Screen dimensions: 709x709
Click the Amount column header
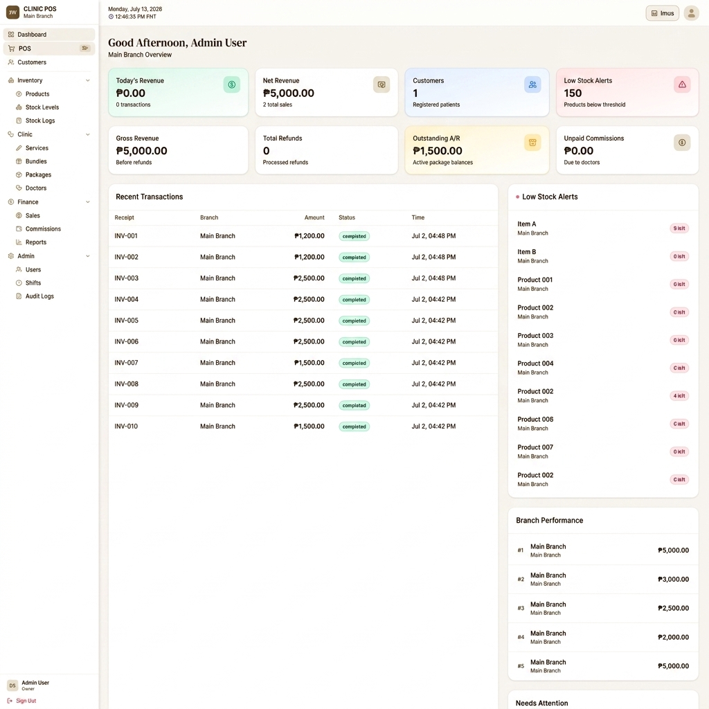(x=314, y=217)
